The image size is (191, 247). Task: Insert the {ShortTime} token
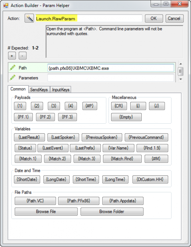(86, 180)
